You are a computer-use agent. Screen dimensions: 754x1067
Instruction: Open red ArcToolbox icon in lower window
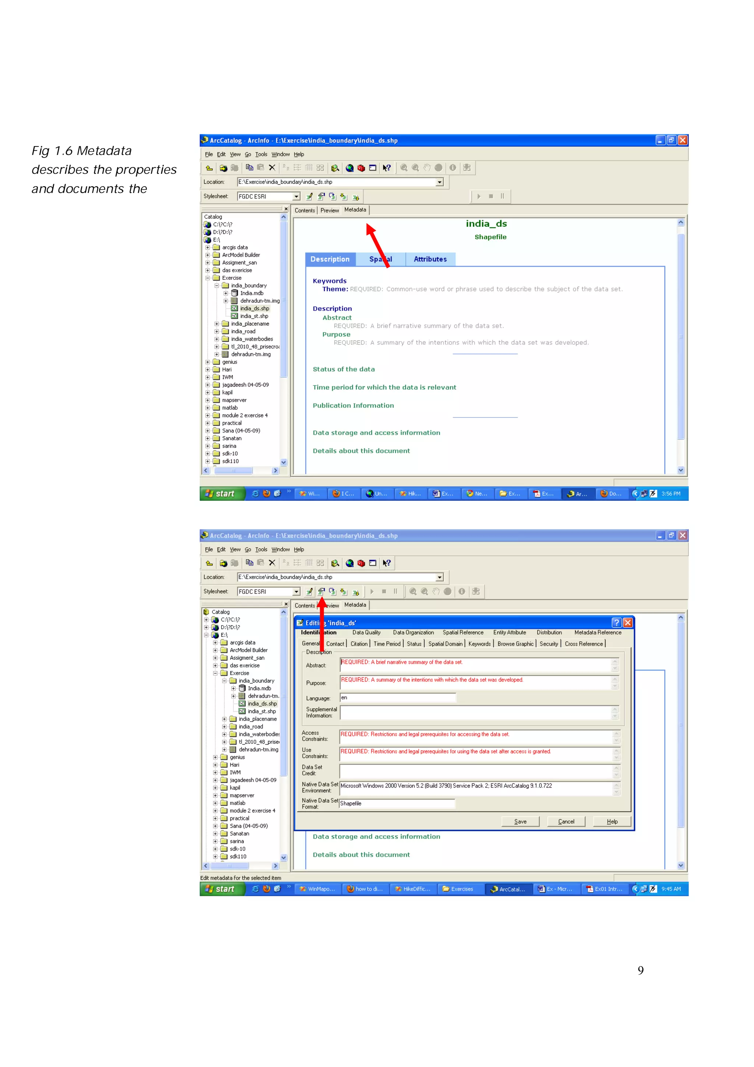pyautogui.click(x=361, y=563)
